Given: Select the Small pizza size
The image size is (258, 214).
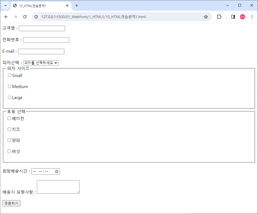Looking at the screenshot, I should click(x=9, y=75).
